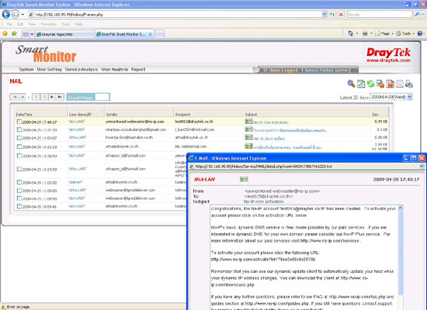Click the red Stop icon beside the address bar

(341, 15)
